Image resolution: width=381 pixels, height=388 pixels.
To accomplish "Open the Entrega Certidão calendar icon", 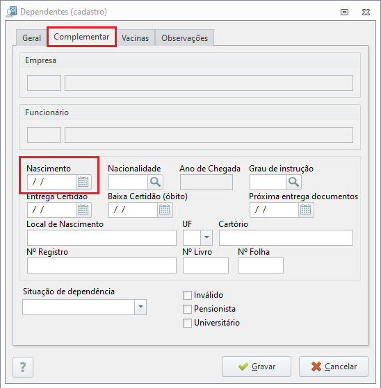I will tap(83, 210).
